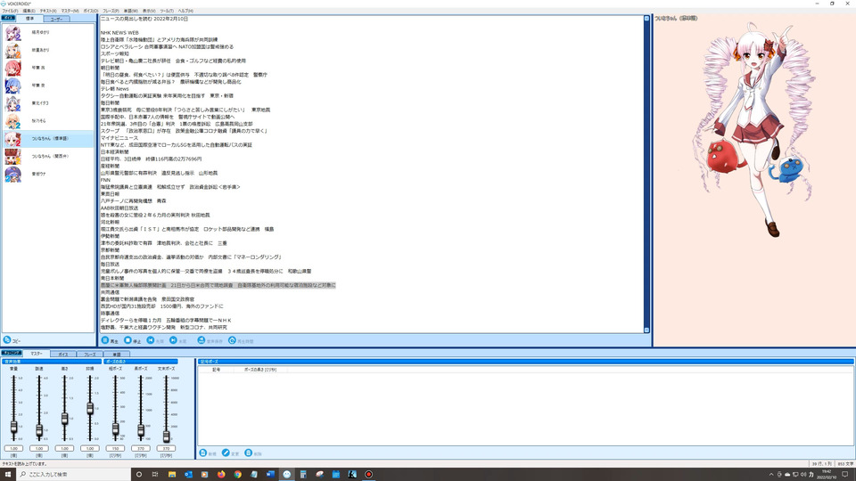856x481 pixels.
Task: Open the テキスト(X) menu
Action: pyautogui.click(x=48, y=11)
